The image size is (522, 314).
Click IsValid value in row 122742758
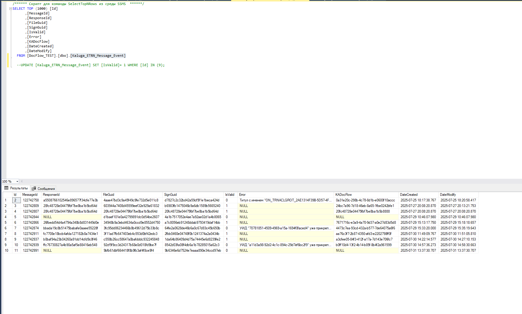(231, 200)
